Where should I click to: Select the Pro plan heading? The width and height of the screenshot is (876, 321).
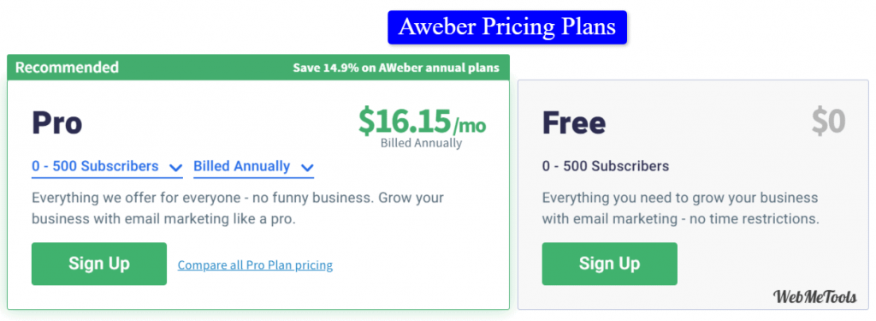[x=57, y=122]
